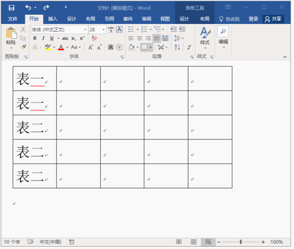The image size is (294, 249).
Task: Click the 共享 share button
Action: 273,19
